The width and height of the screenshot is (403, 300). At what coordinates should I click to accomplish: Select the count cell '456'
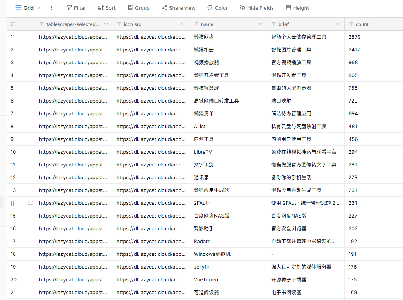click(374, 139)
